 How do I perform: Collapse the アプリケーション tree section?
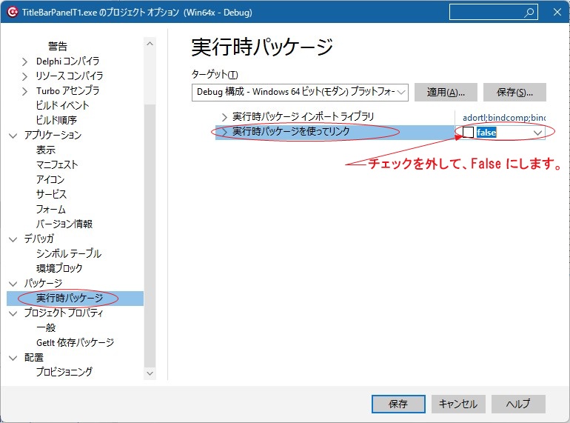click(x=13, y=136)
